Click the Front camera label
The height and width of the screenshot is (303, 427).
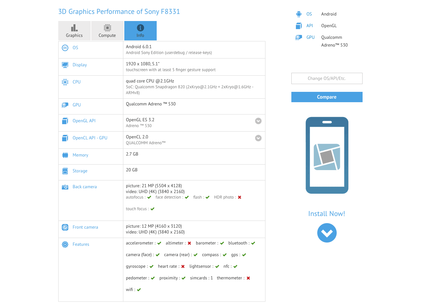coord(85,227)
